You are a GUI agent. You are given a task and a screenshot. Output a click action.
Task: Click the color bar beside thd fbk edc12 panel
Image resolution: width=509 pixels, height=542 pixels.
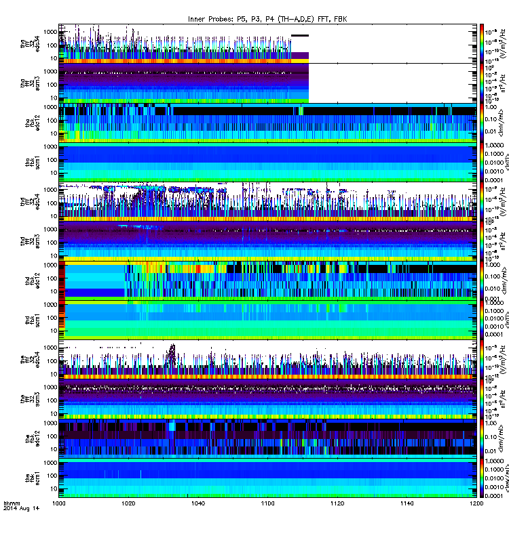pos(482,280)
